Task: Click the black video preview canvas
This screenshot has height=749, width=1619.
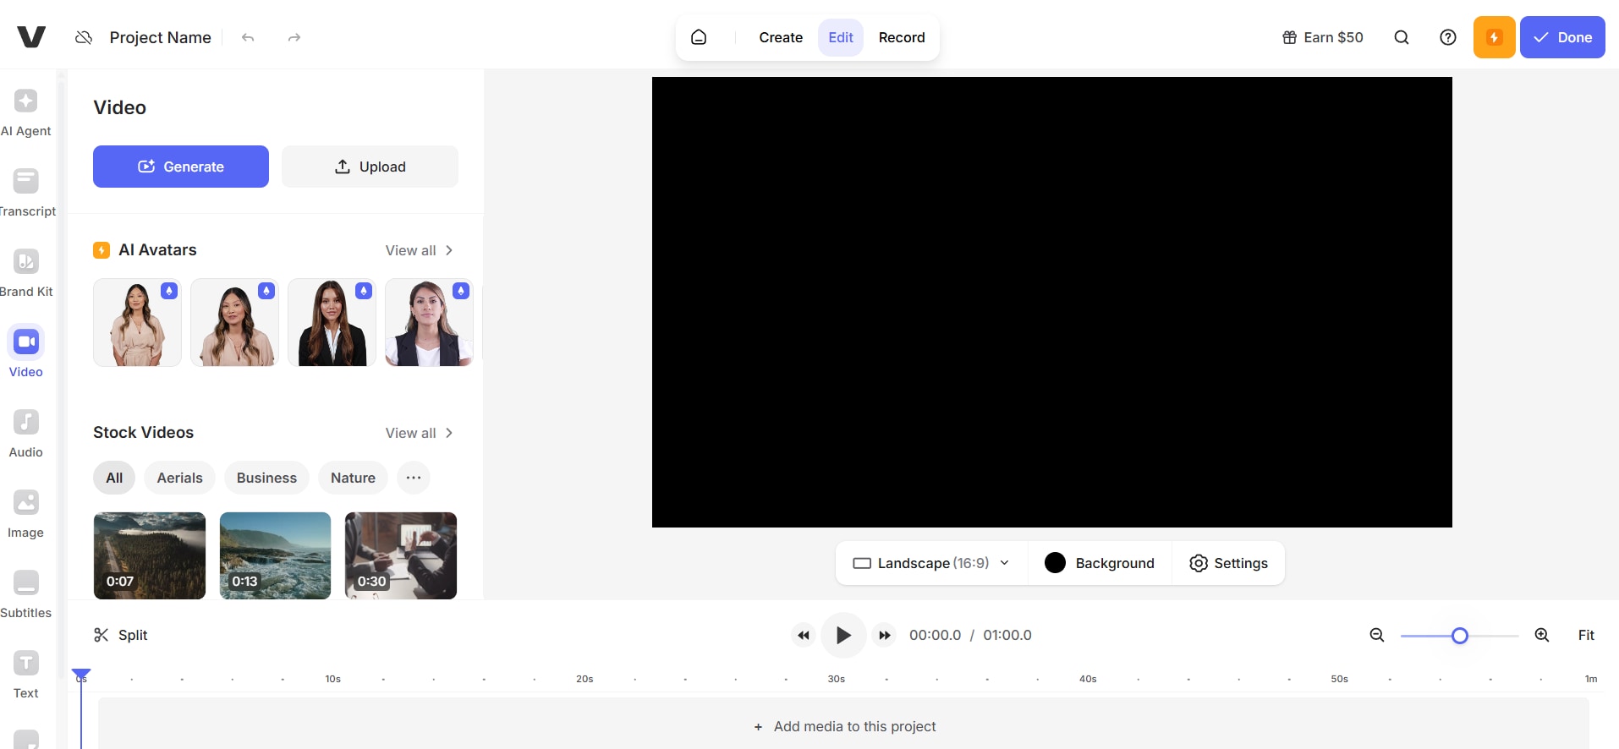Action: pyautogui.click(x=1051, y=302)
